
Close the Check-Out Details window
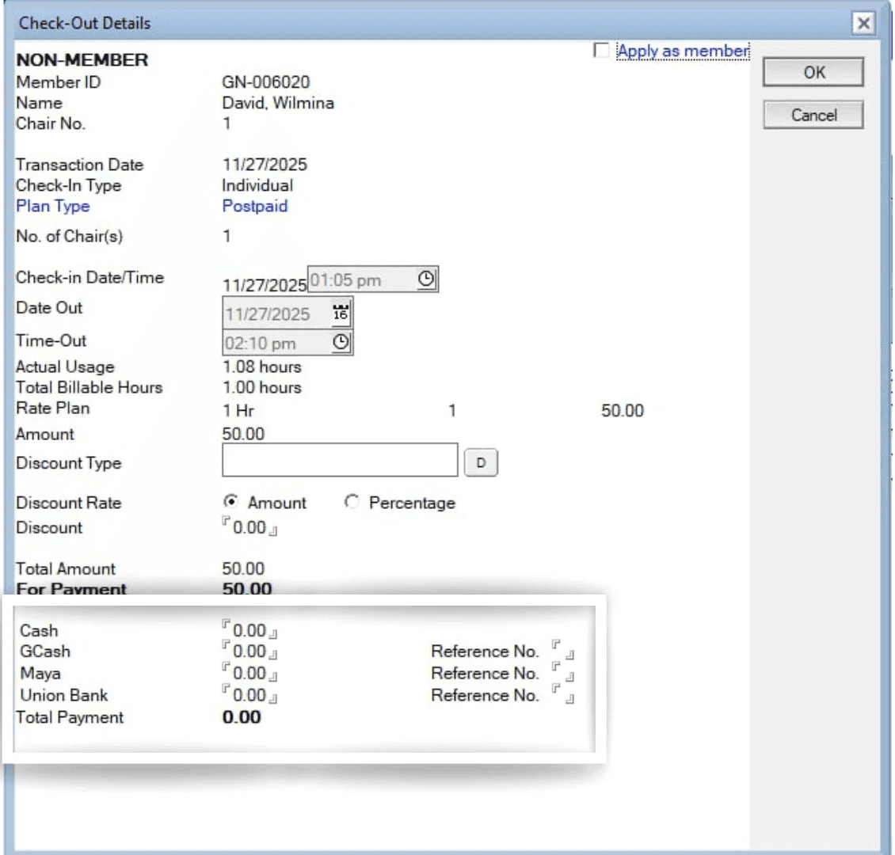pyautogui.click(x=863, y=23)
